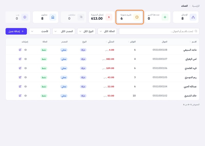Click mobile number 0551000102
Image resolution: width=205 pixels, height=146 pixels.
pyautogui.click(x=160, y=96)
